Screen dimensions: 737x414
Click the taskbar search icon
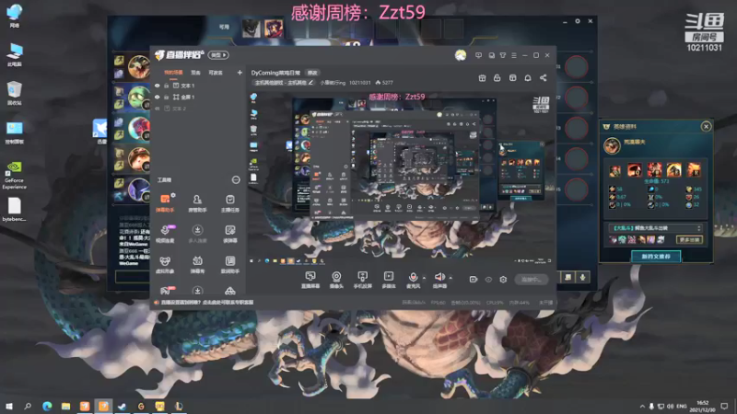(28, 407)
